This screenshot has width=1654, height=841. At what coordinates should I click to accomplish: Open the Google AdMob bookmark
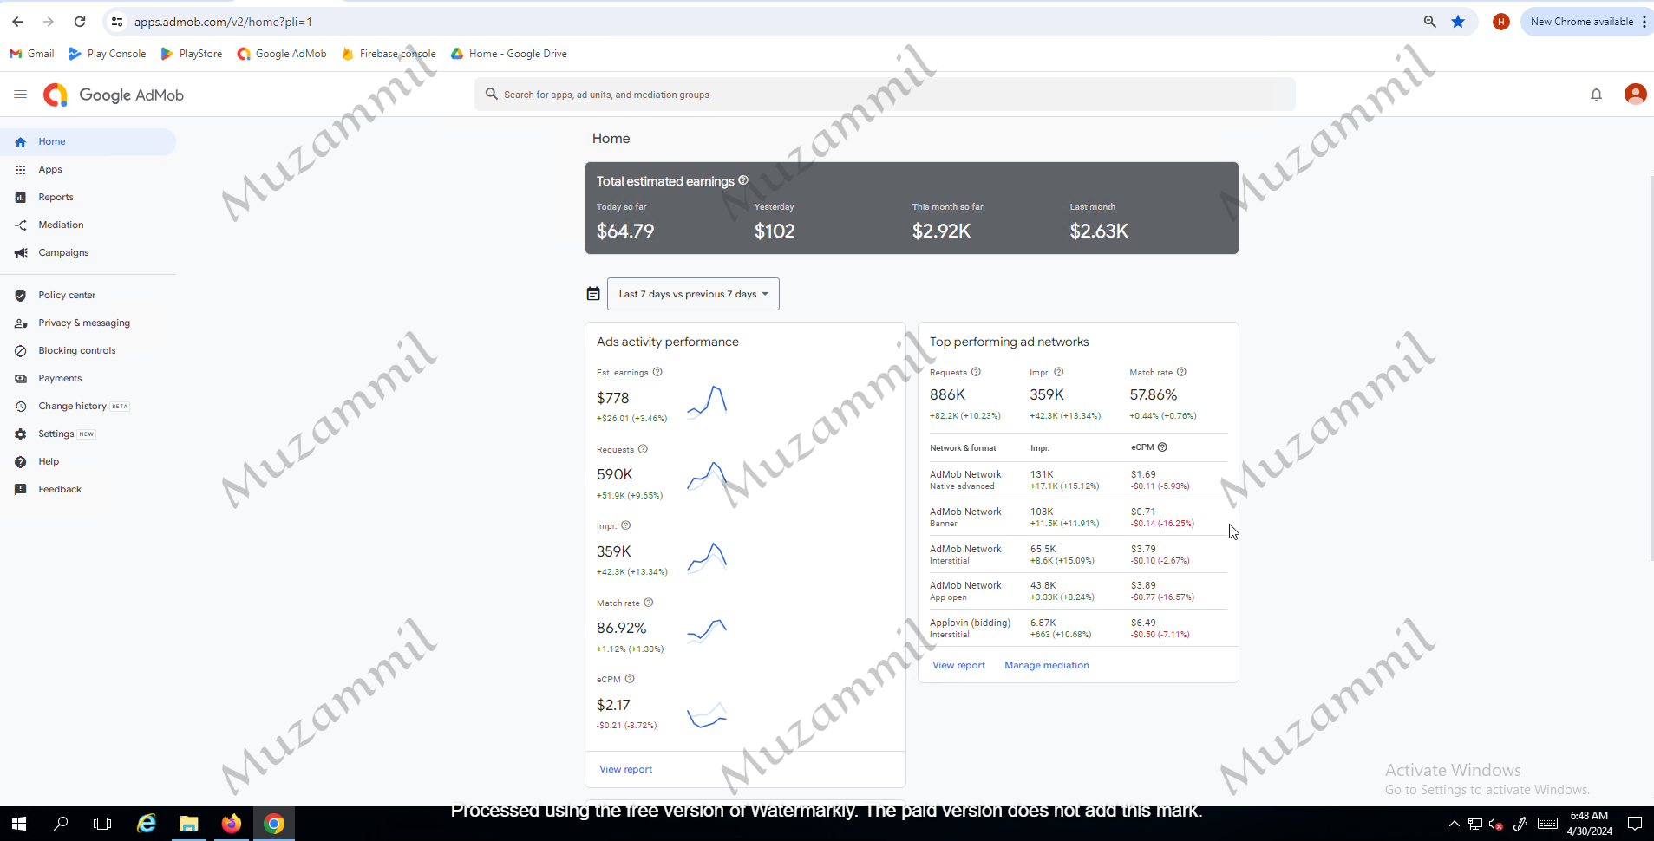click(282, 54)
